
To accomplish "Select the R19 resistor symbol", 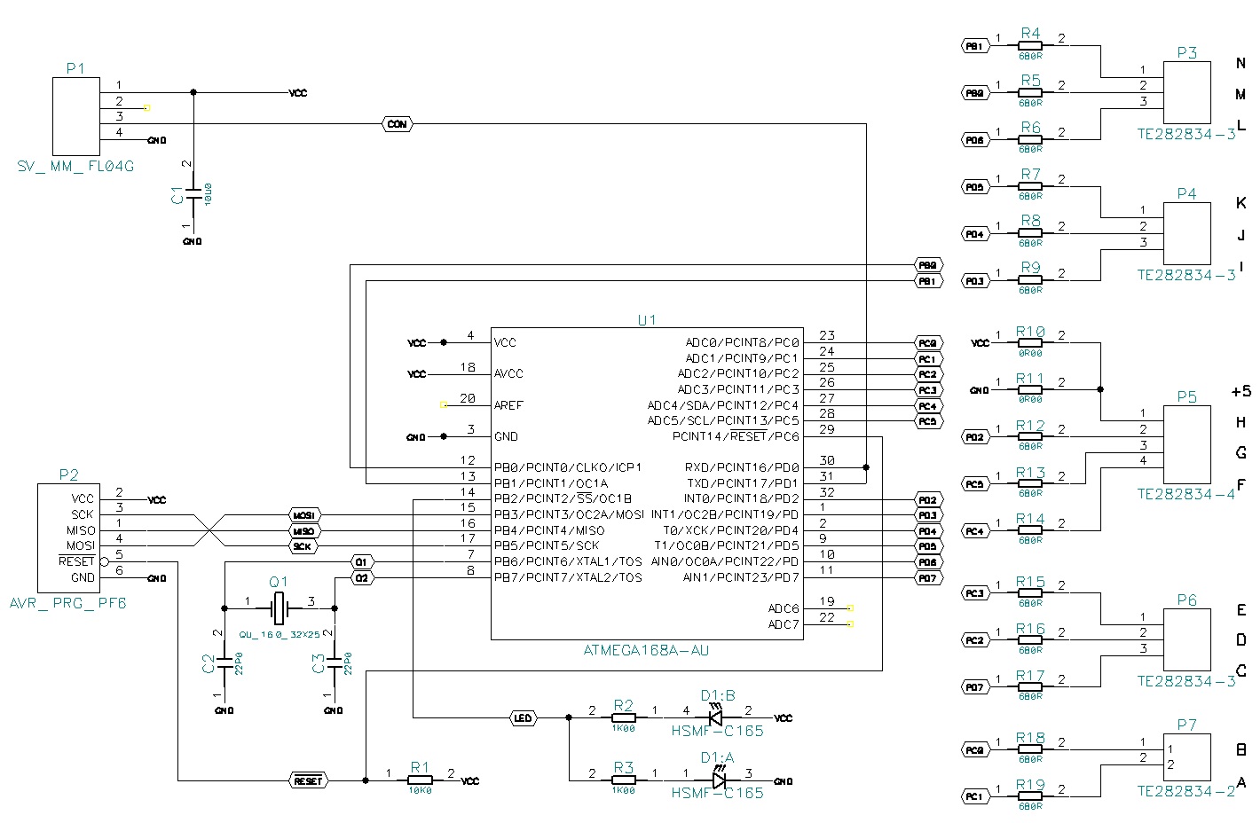I will pyautogui.click(x=1030, y=796).
